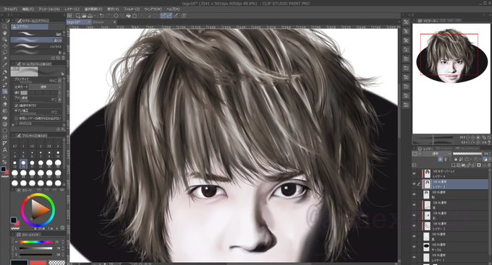Viewport: 492px width, 265px height.
Task: Hide the サークル layer
Action: [414, 247]
